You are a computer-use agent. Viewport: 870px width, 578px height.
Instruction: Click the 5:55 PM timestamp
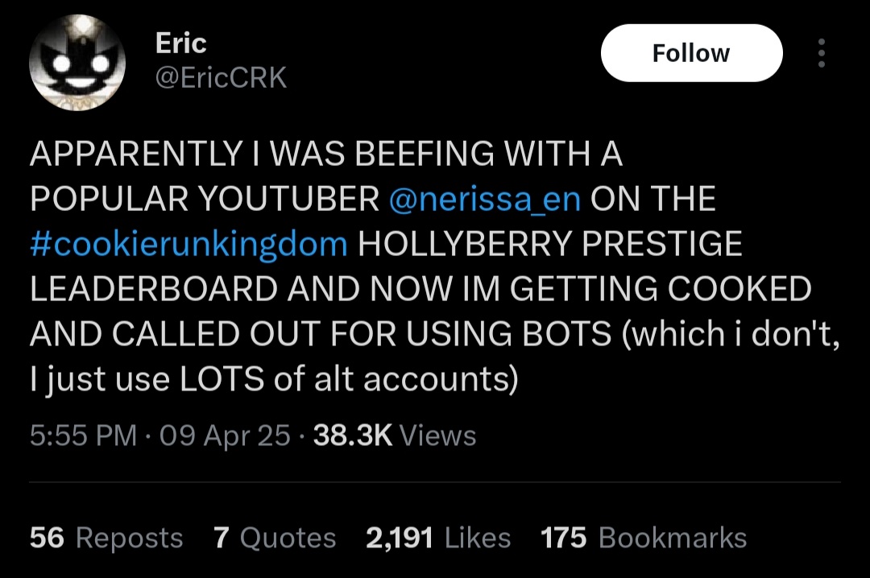[83, 436]
